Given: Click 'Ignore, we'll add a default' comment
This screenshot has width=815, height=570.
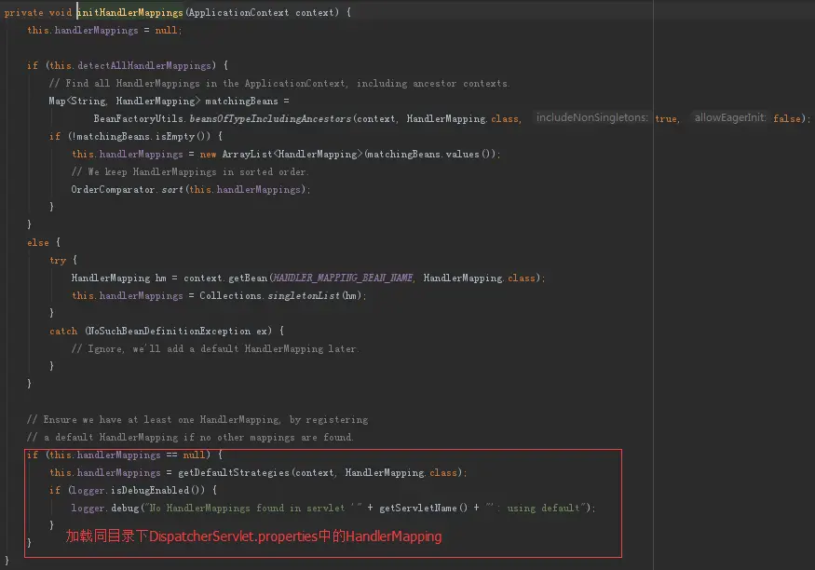Looking at the screenshot, I should coord(215,348).
